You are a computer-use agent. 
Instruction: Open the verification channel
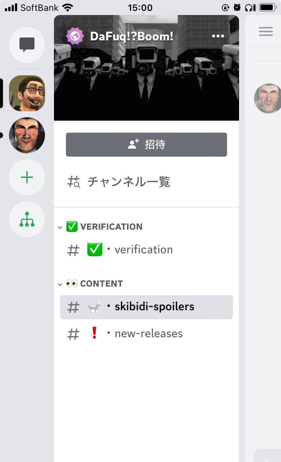[x=143, y=250]
